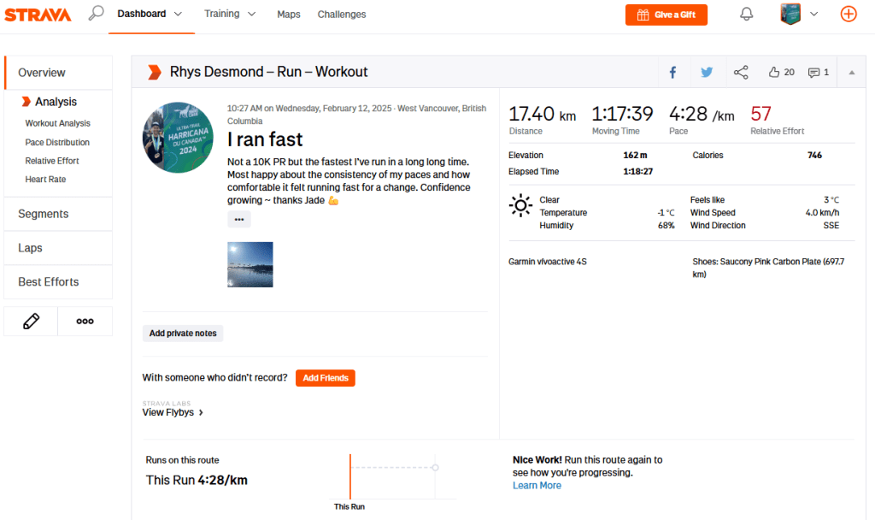This screenshot has height=520, width=875.
Task: Open the profile avatar dropdown
Action: coord(799,14)
